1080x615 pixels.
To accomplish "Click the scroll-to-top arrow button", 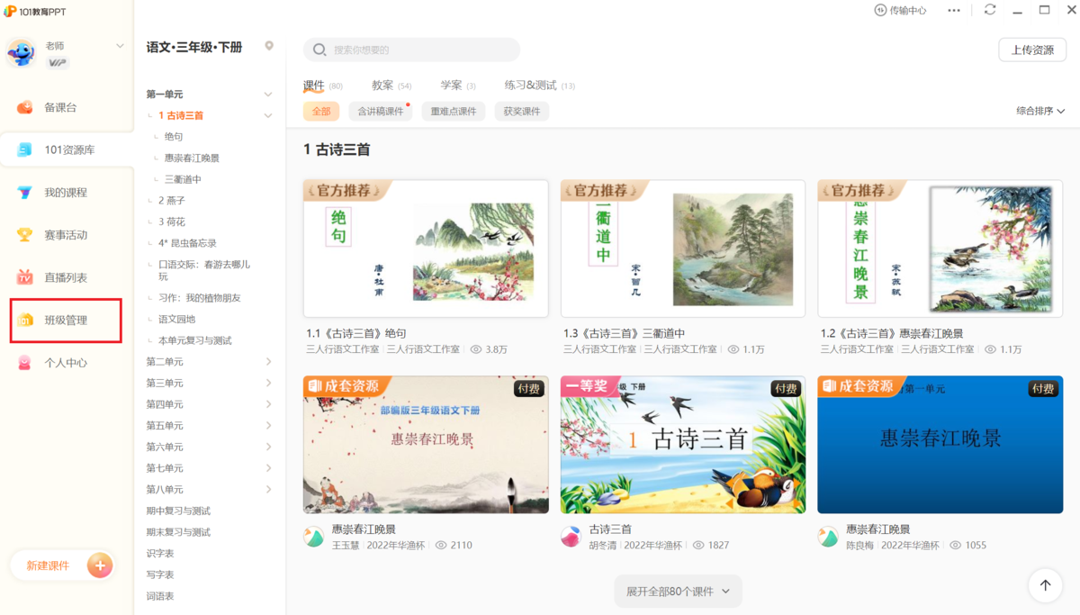I will click(1045, 585).
